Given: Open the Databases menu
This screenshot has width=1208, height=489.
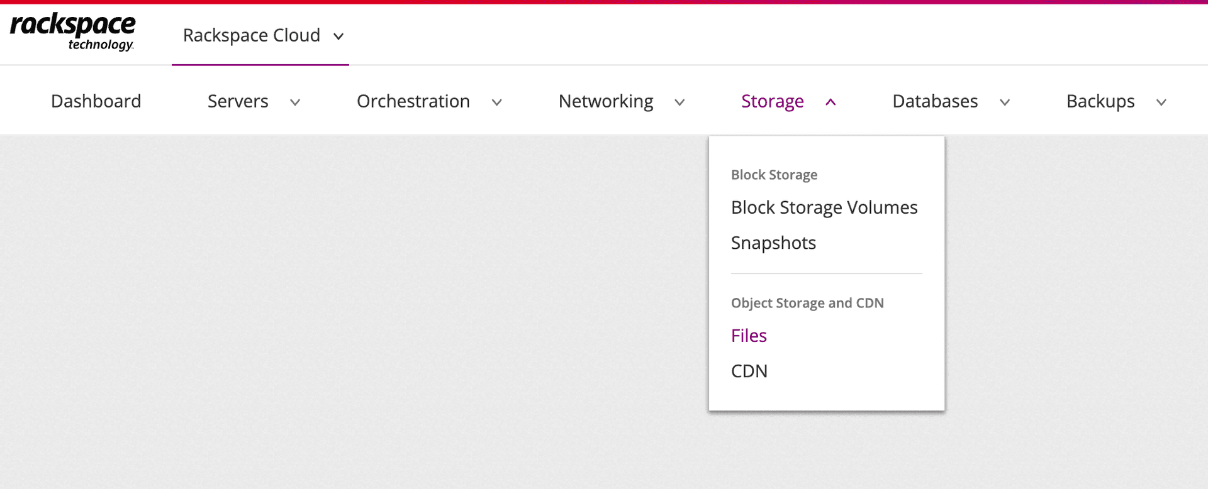Looking at the screenshot, I should [935, 101].
